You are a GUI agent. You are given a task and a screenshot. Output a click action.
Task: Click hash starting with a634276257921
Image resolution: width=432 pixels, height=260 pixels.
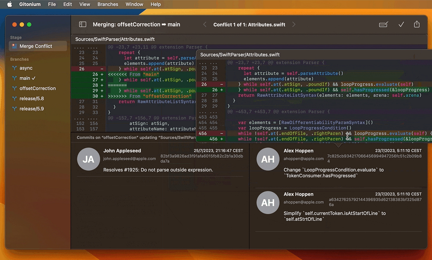(x=375, y=202)
